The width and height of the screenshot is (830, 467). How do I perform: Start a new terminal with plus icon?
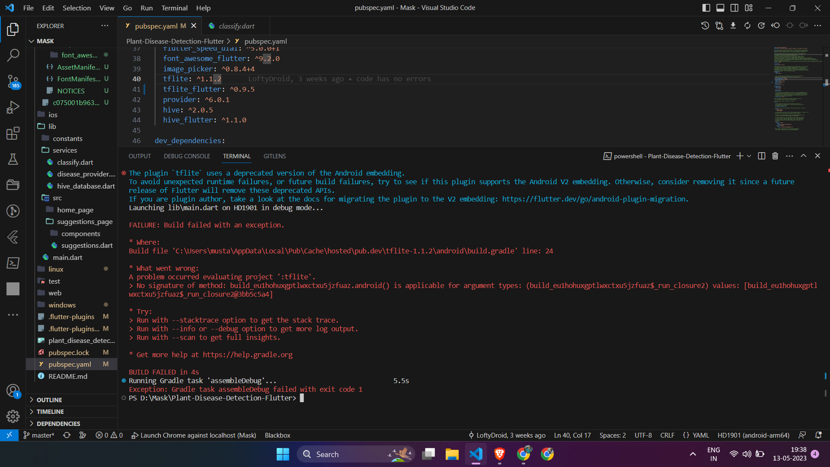740,156
